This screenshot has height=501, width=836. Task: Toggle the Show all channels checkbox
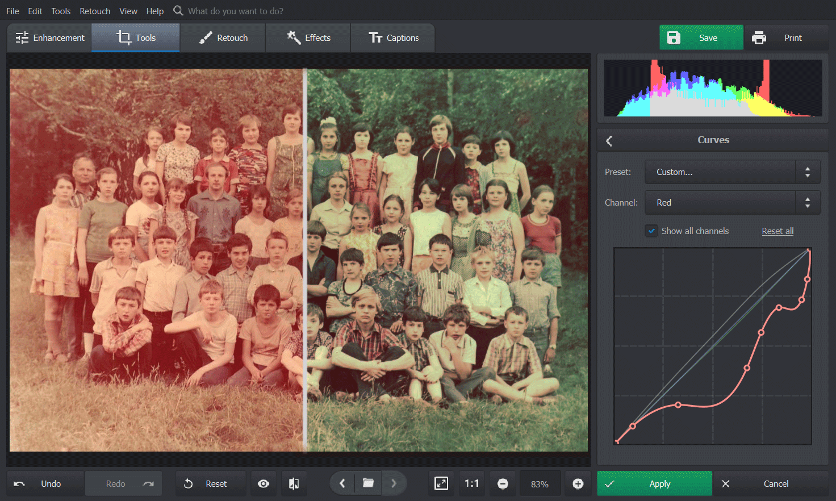click(651, 231)
